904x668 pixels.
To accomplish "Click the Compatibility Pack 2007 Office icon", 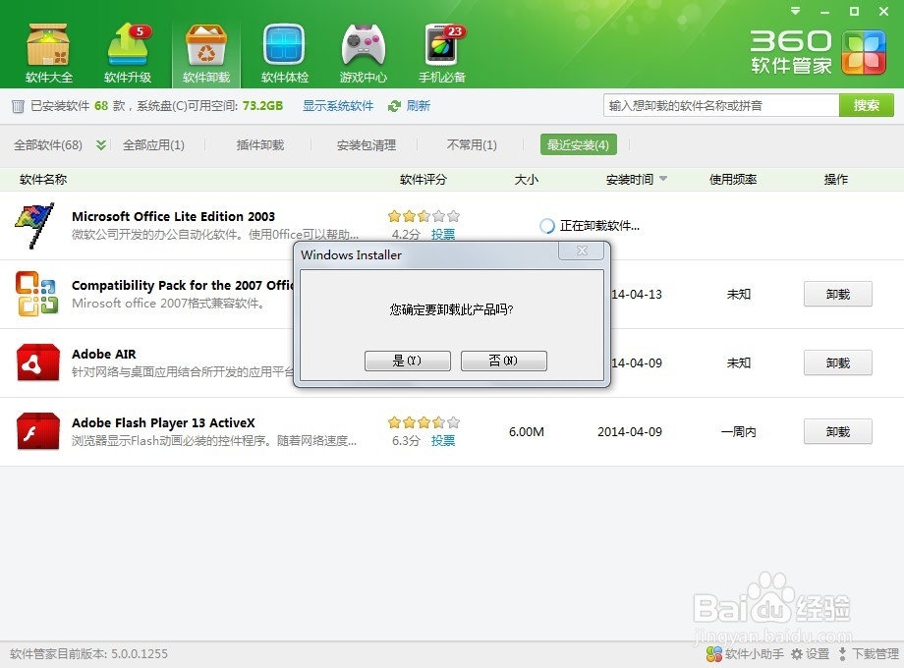I will pyautogui.click(x=37, y=294).
